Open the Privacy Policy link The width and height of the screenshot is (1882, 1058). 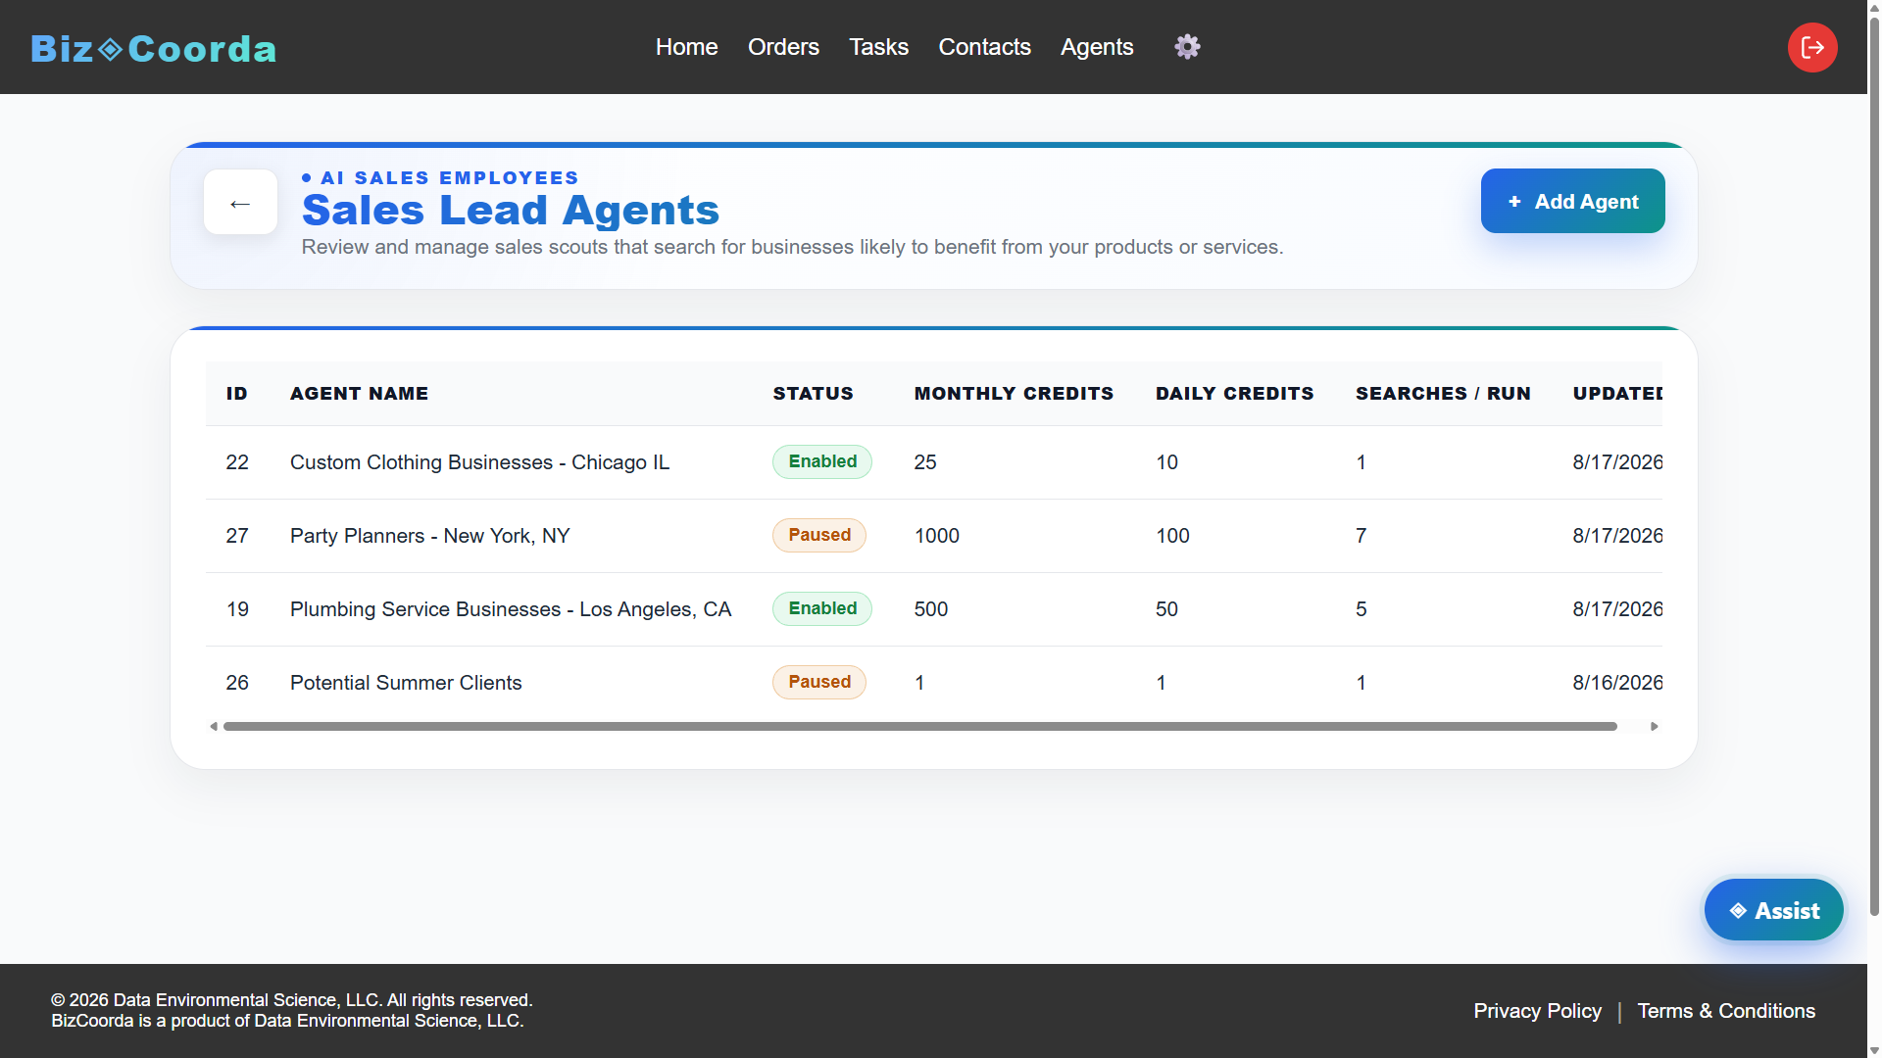coord(1537,1011)
